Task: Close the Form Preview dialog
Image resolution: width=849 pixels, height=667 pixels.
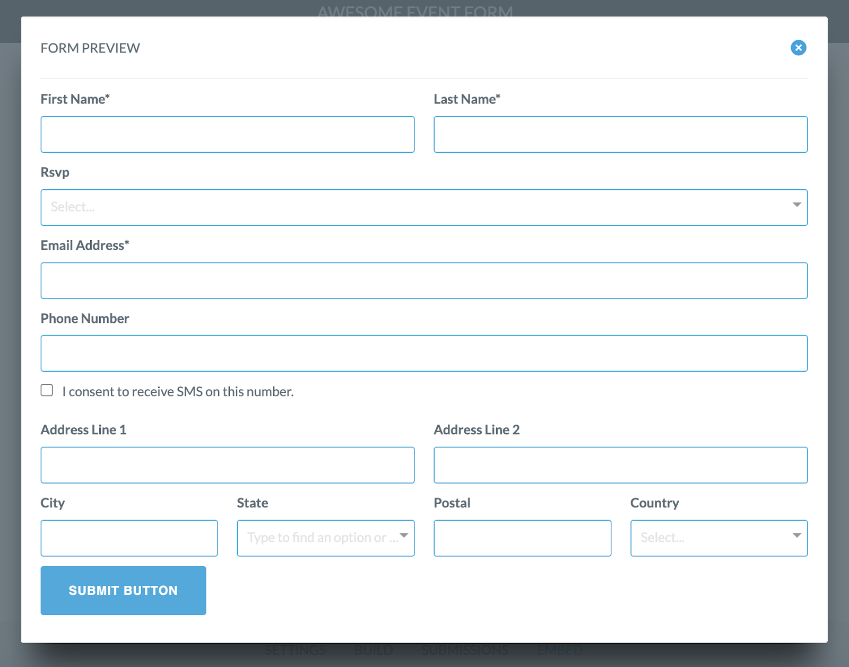Action: click(798, 48)
